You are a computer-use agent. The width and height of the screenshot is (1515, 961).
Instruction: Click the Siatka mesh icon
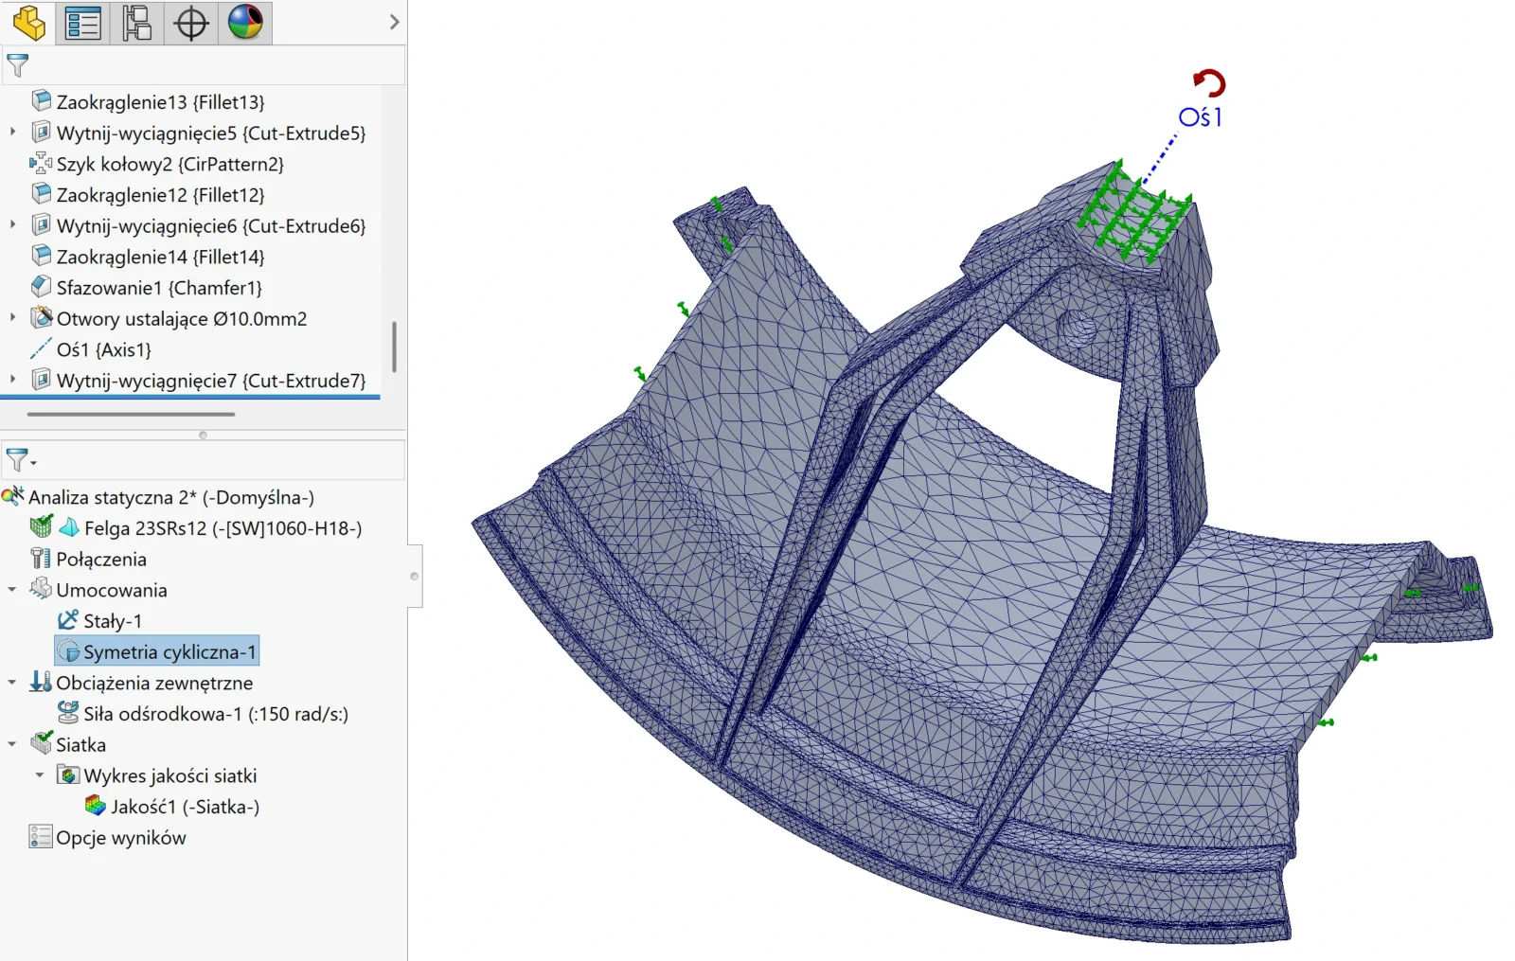pos(41,743)
